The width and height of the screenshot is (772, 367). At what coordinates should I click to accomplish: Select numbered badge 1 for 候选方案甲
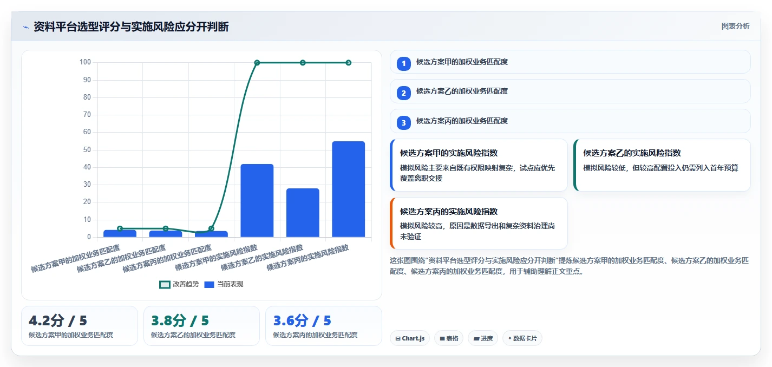[403, 64]
